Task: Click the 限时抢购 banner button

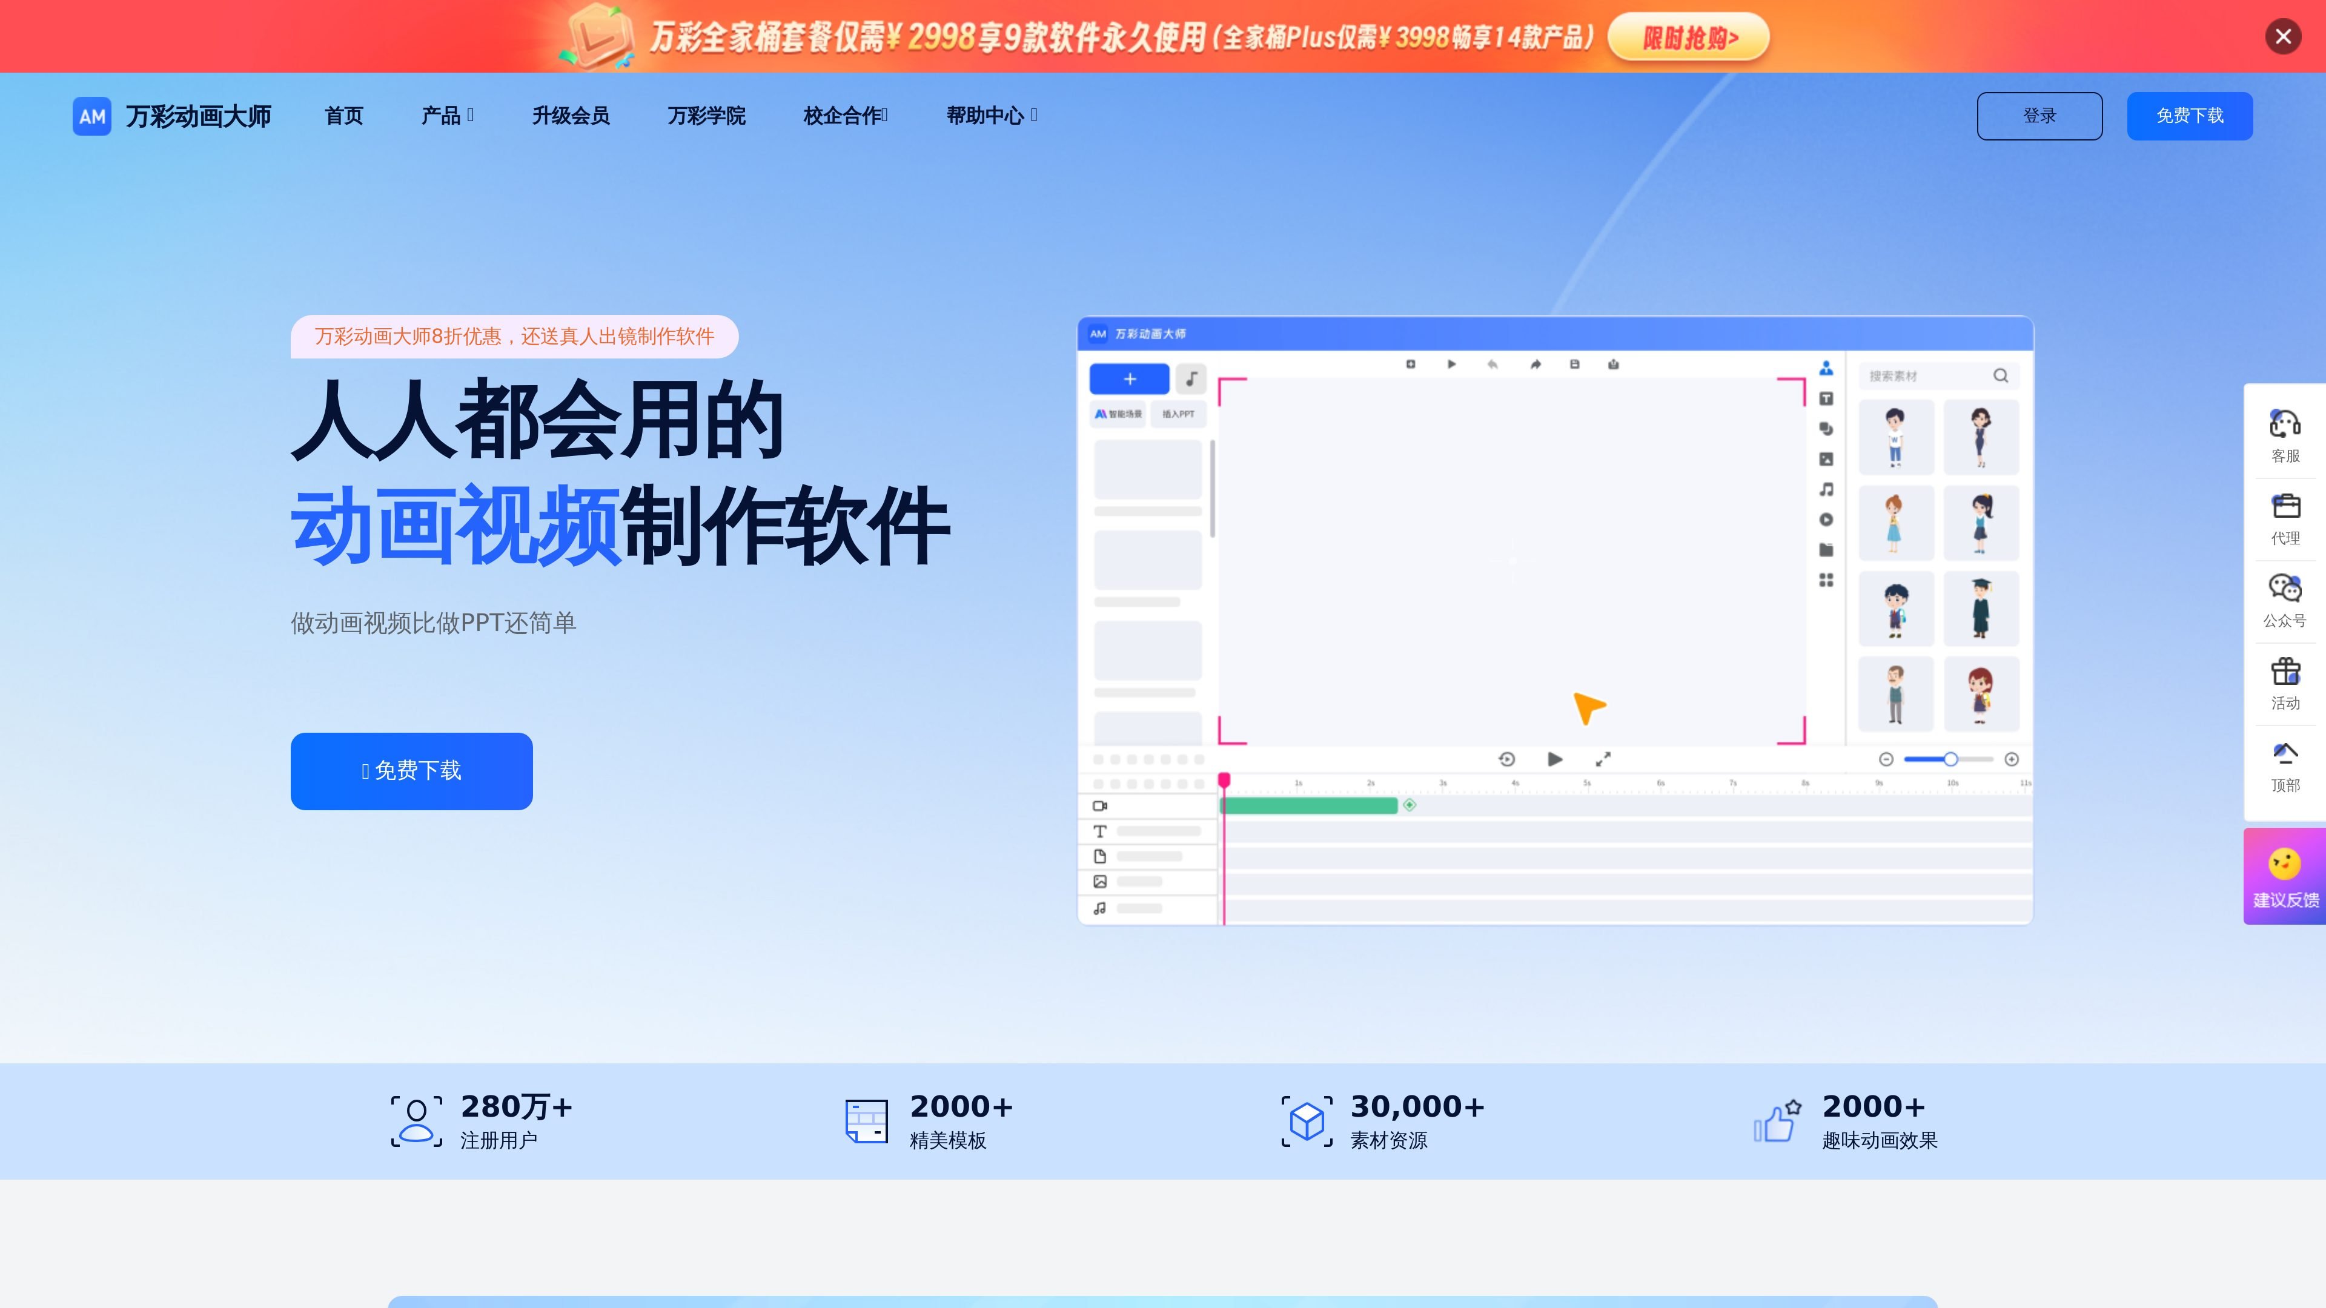Action: [1689, 37]
